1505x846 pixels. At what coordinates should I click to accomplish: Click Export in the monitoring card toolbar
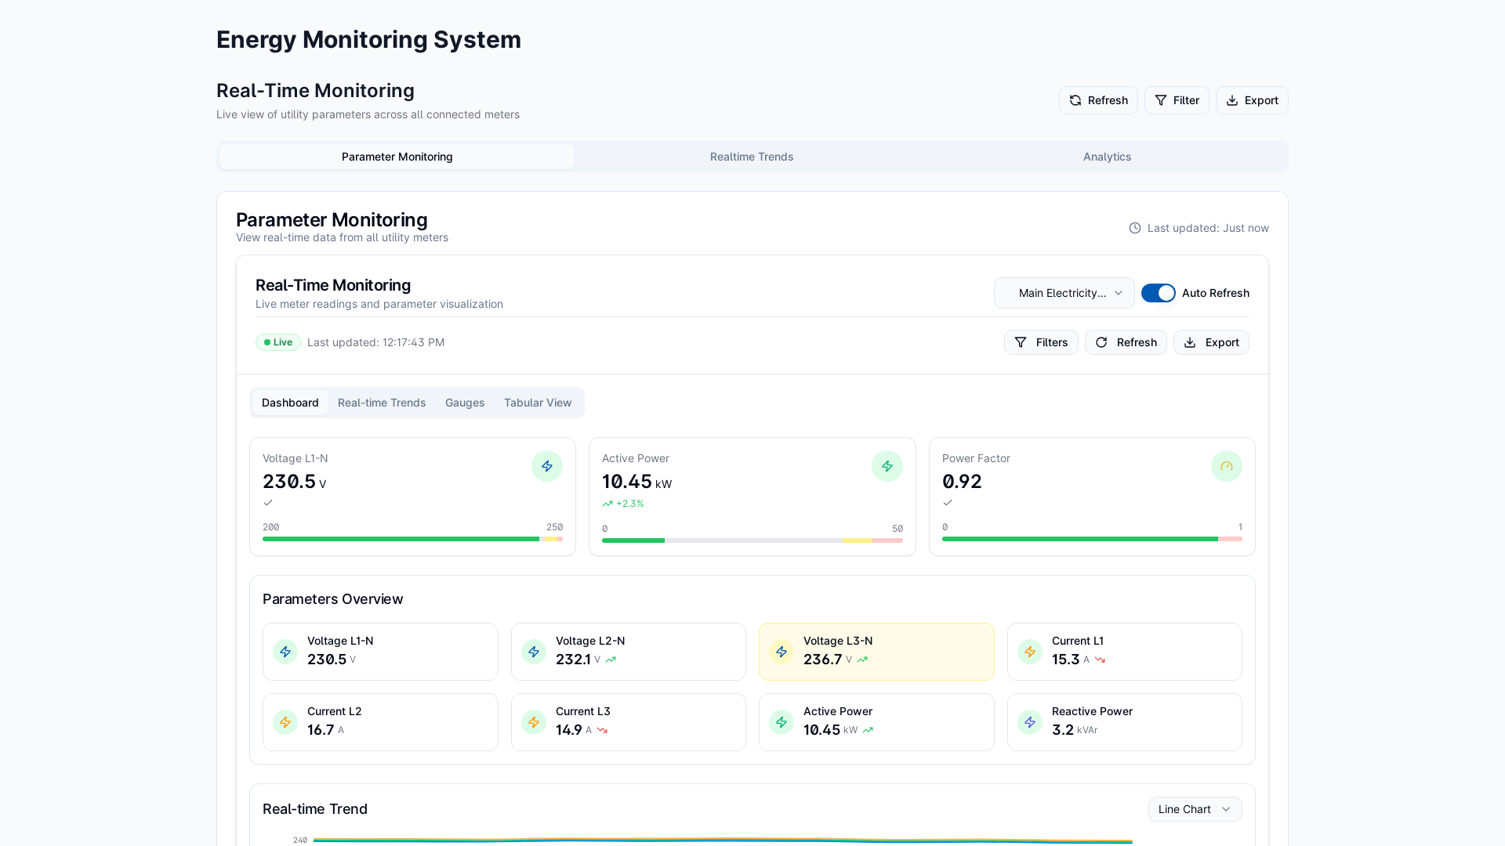pyautogui.click(x=1211, y=342)
